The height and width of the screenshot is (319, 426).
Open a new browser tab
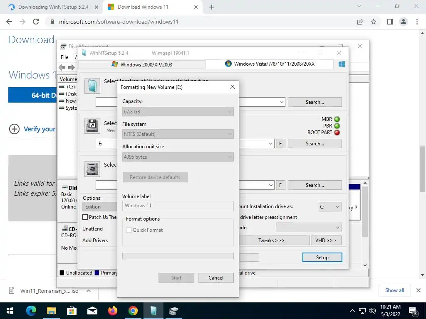[x=212, y=7]
